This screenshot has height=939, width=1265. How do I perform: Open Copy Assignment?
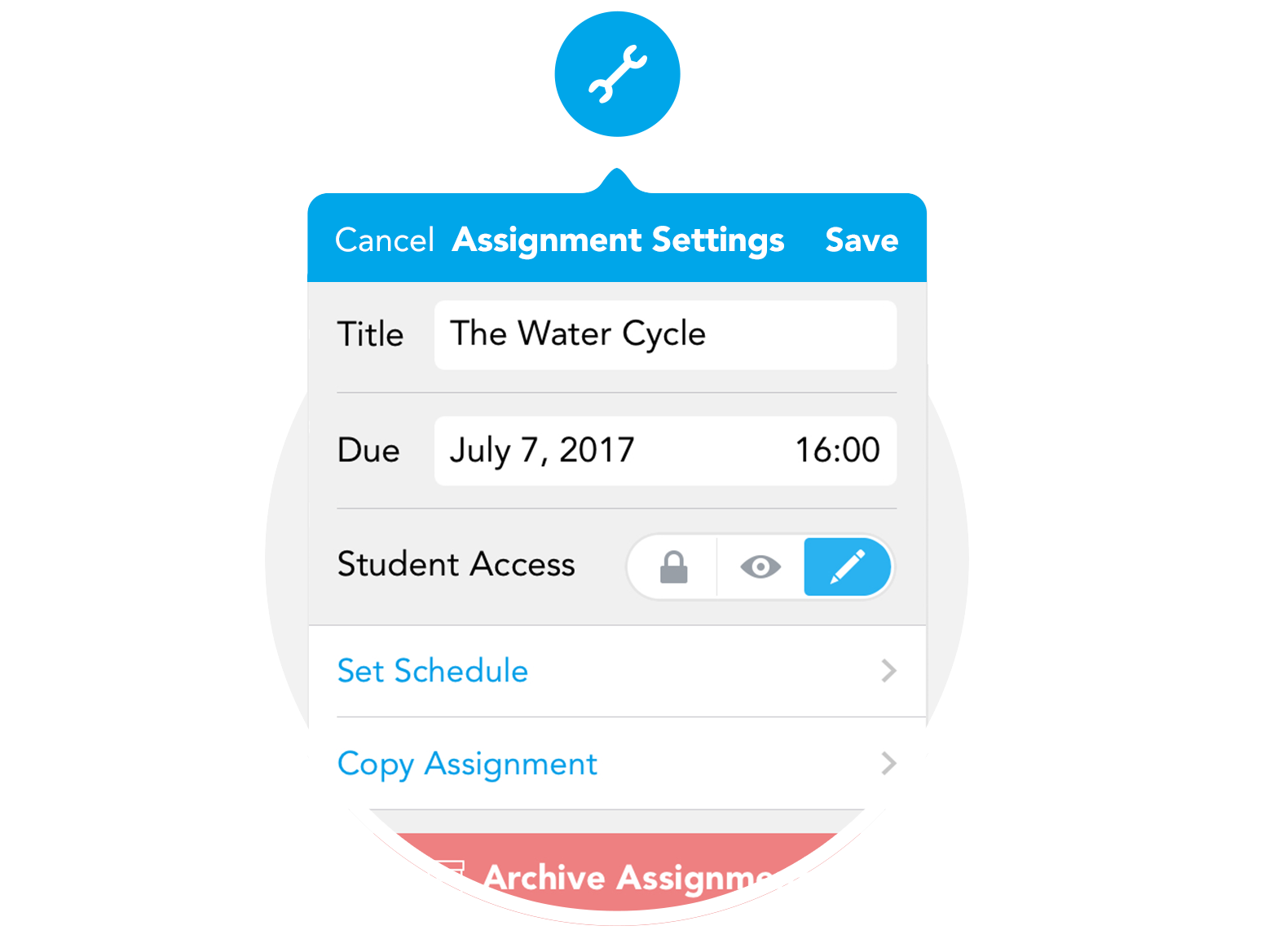tap(467, 764)
